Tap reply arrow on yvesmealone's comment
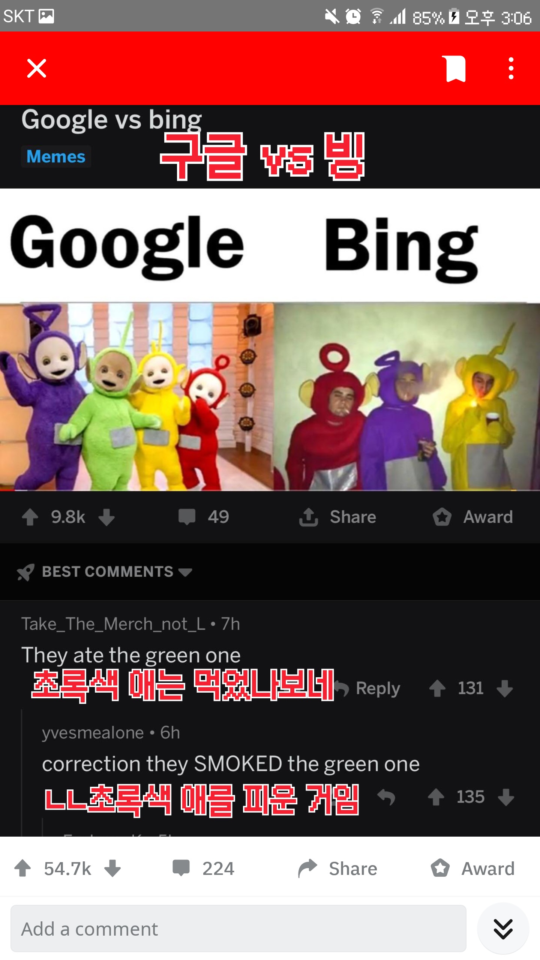 [386, 797]
